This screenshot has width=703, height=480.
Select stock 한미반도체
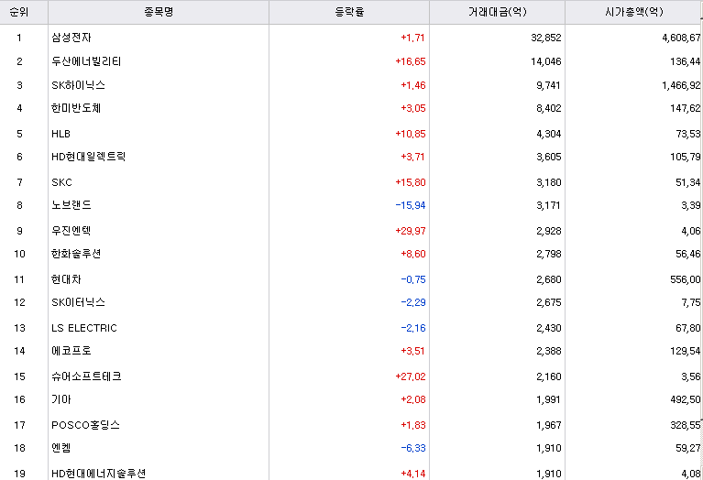76,108
